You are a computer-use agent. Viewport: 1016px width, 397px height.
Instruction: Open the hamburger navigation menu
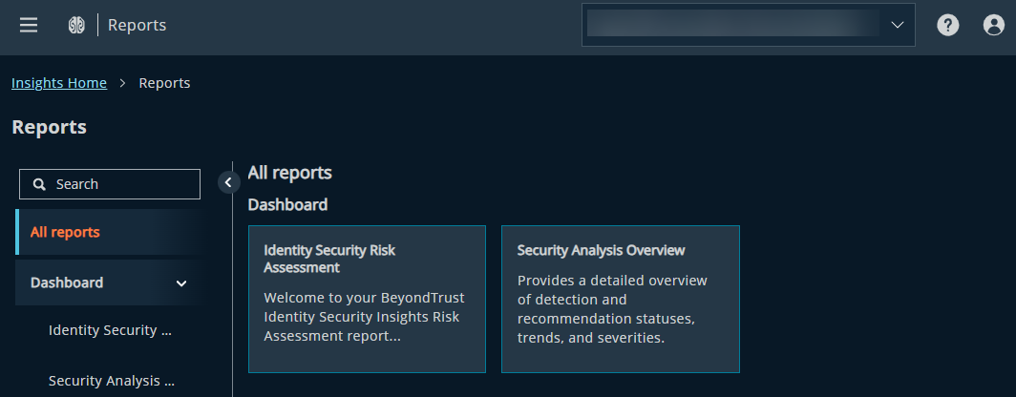(x=29, y=25)
